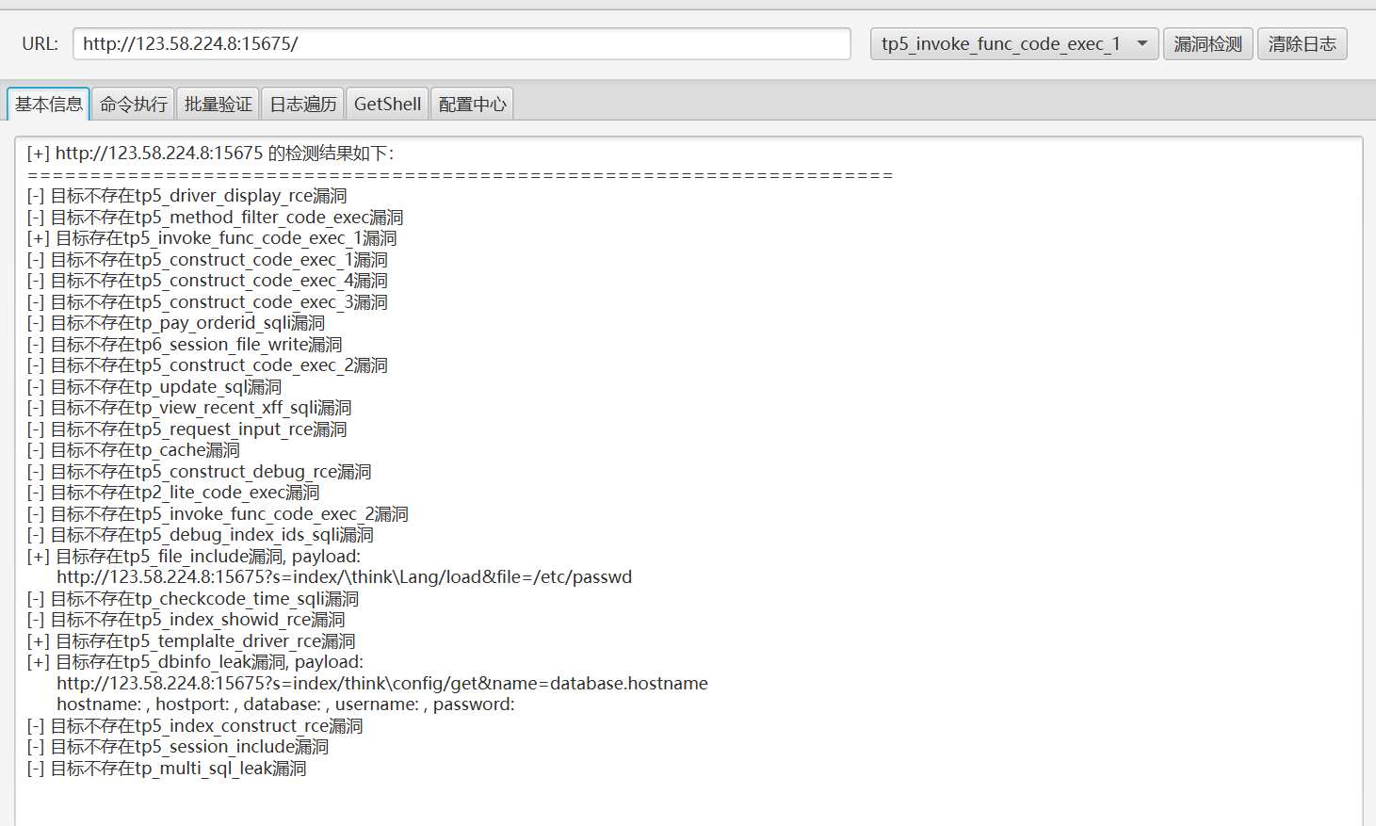Open the 批量验证 tab
The image size is (1376, 826).
[219, 105]
